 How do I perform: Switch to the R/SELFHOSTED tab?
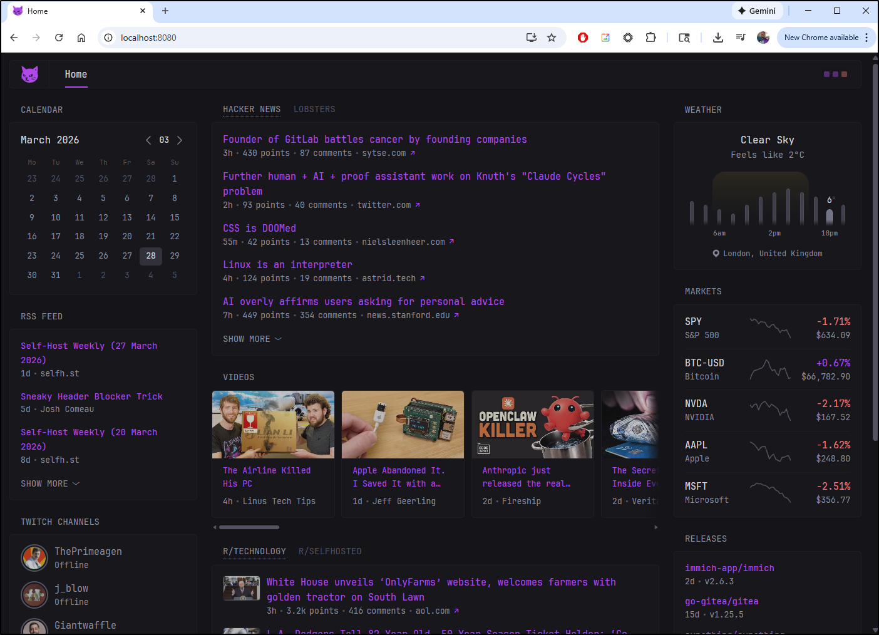(x=330, y=551)
